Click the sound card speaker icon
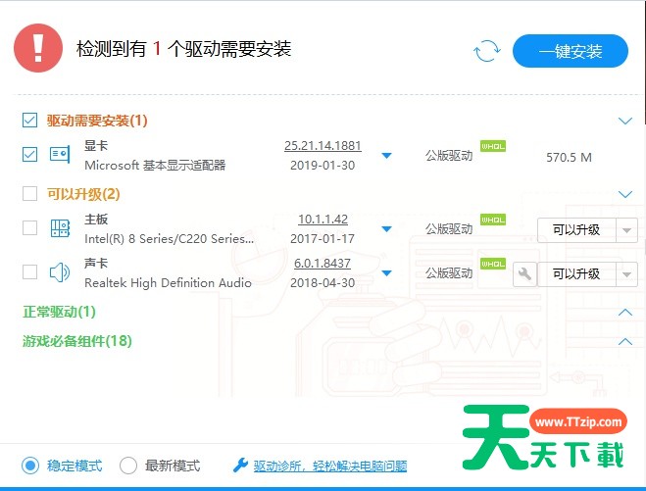This screenshot has height=491, width=646. tap(61, 272)
